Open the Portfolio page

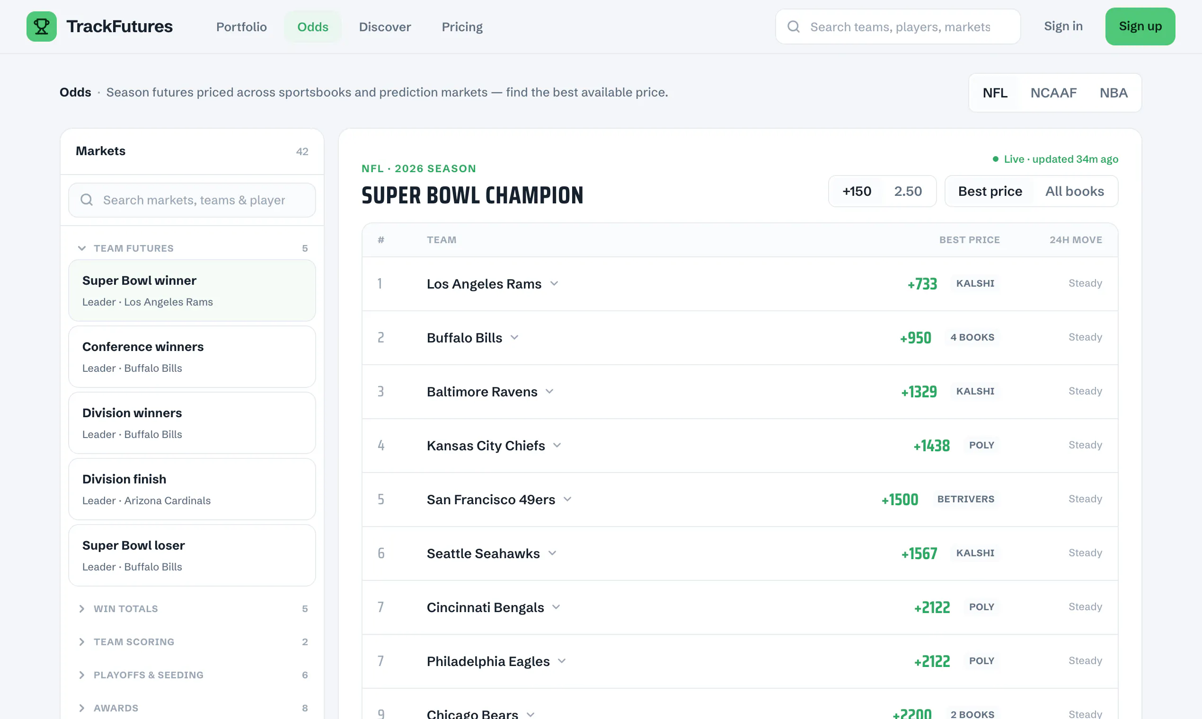[x=241, y=26]
